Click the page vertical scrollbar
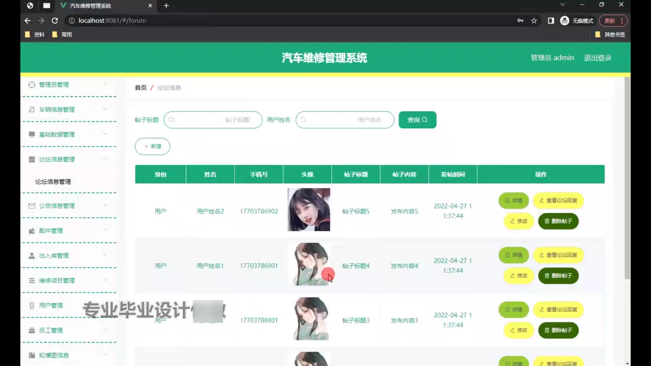This screenshot has width=651, height=366. click(627, 178)
